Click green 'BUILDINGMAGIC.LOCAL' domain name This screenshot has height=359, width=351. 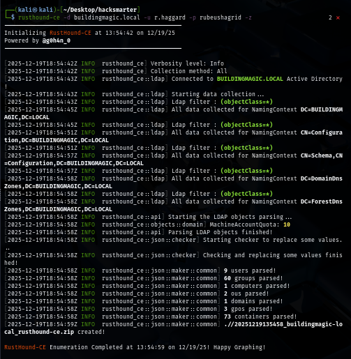coord(250,79)
